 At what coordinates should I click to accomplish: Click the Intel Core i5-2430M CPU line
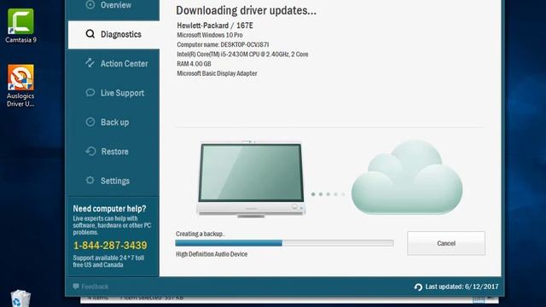tap(242, 55)
